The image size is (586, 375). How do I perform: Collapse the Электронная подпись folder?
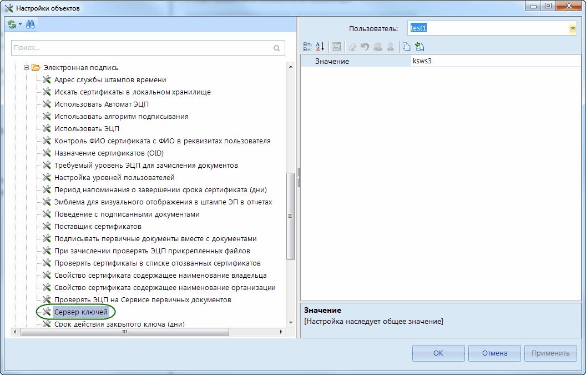coord(26,68)
